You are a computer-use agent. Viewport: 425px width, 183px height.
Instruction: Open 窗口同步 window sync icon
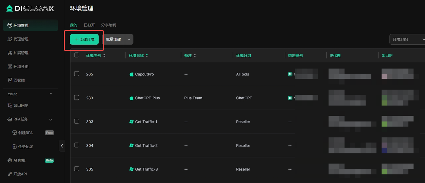click(10, 105)
